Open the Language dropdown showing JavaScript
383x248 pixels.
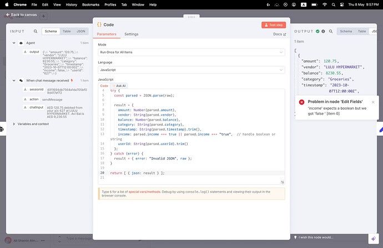[x=191, y=70]
